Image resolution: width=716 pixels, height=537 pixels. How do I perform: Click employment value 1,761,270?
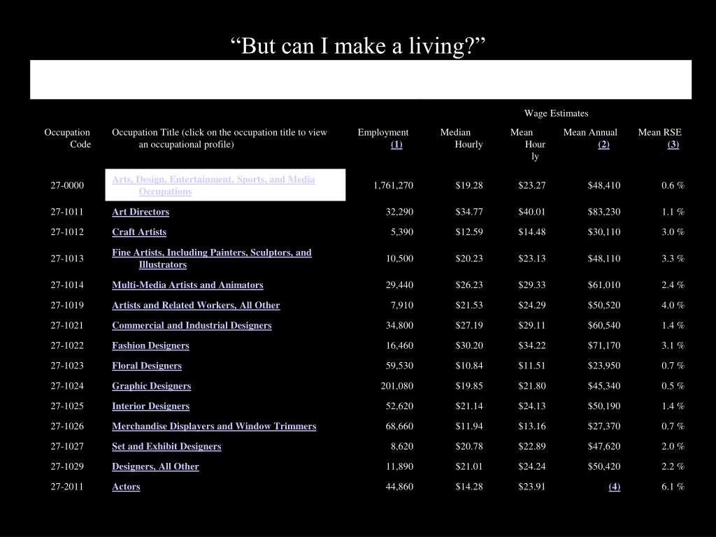click(x=393, y=185)
